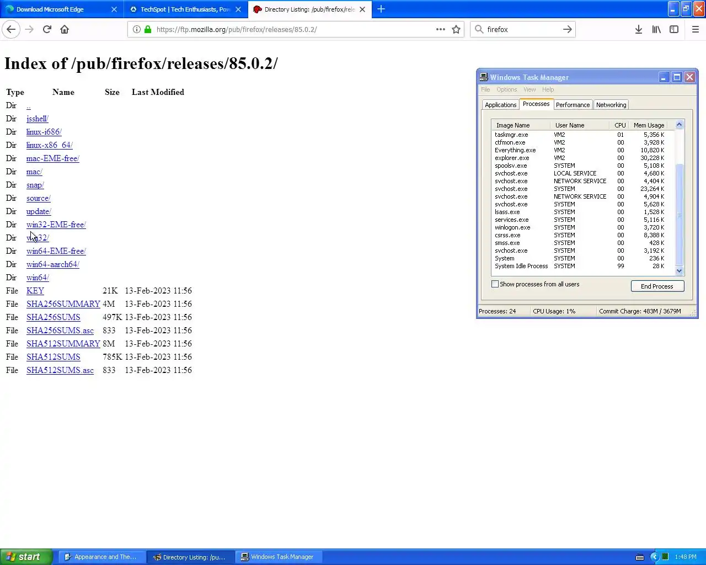
Task: Switch to Windows Task Manager taskbar item
Action: click(279, 557)
